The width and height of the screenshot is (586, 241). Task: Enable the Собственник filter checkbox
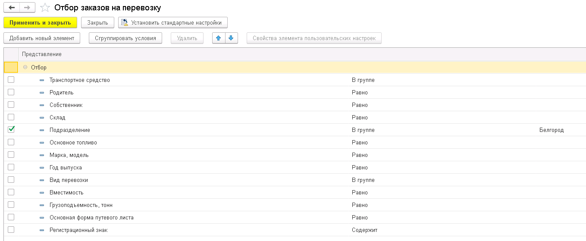pos(11,105)
